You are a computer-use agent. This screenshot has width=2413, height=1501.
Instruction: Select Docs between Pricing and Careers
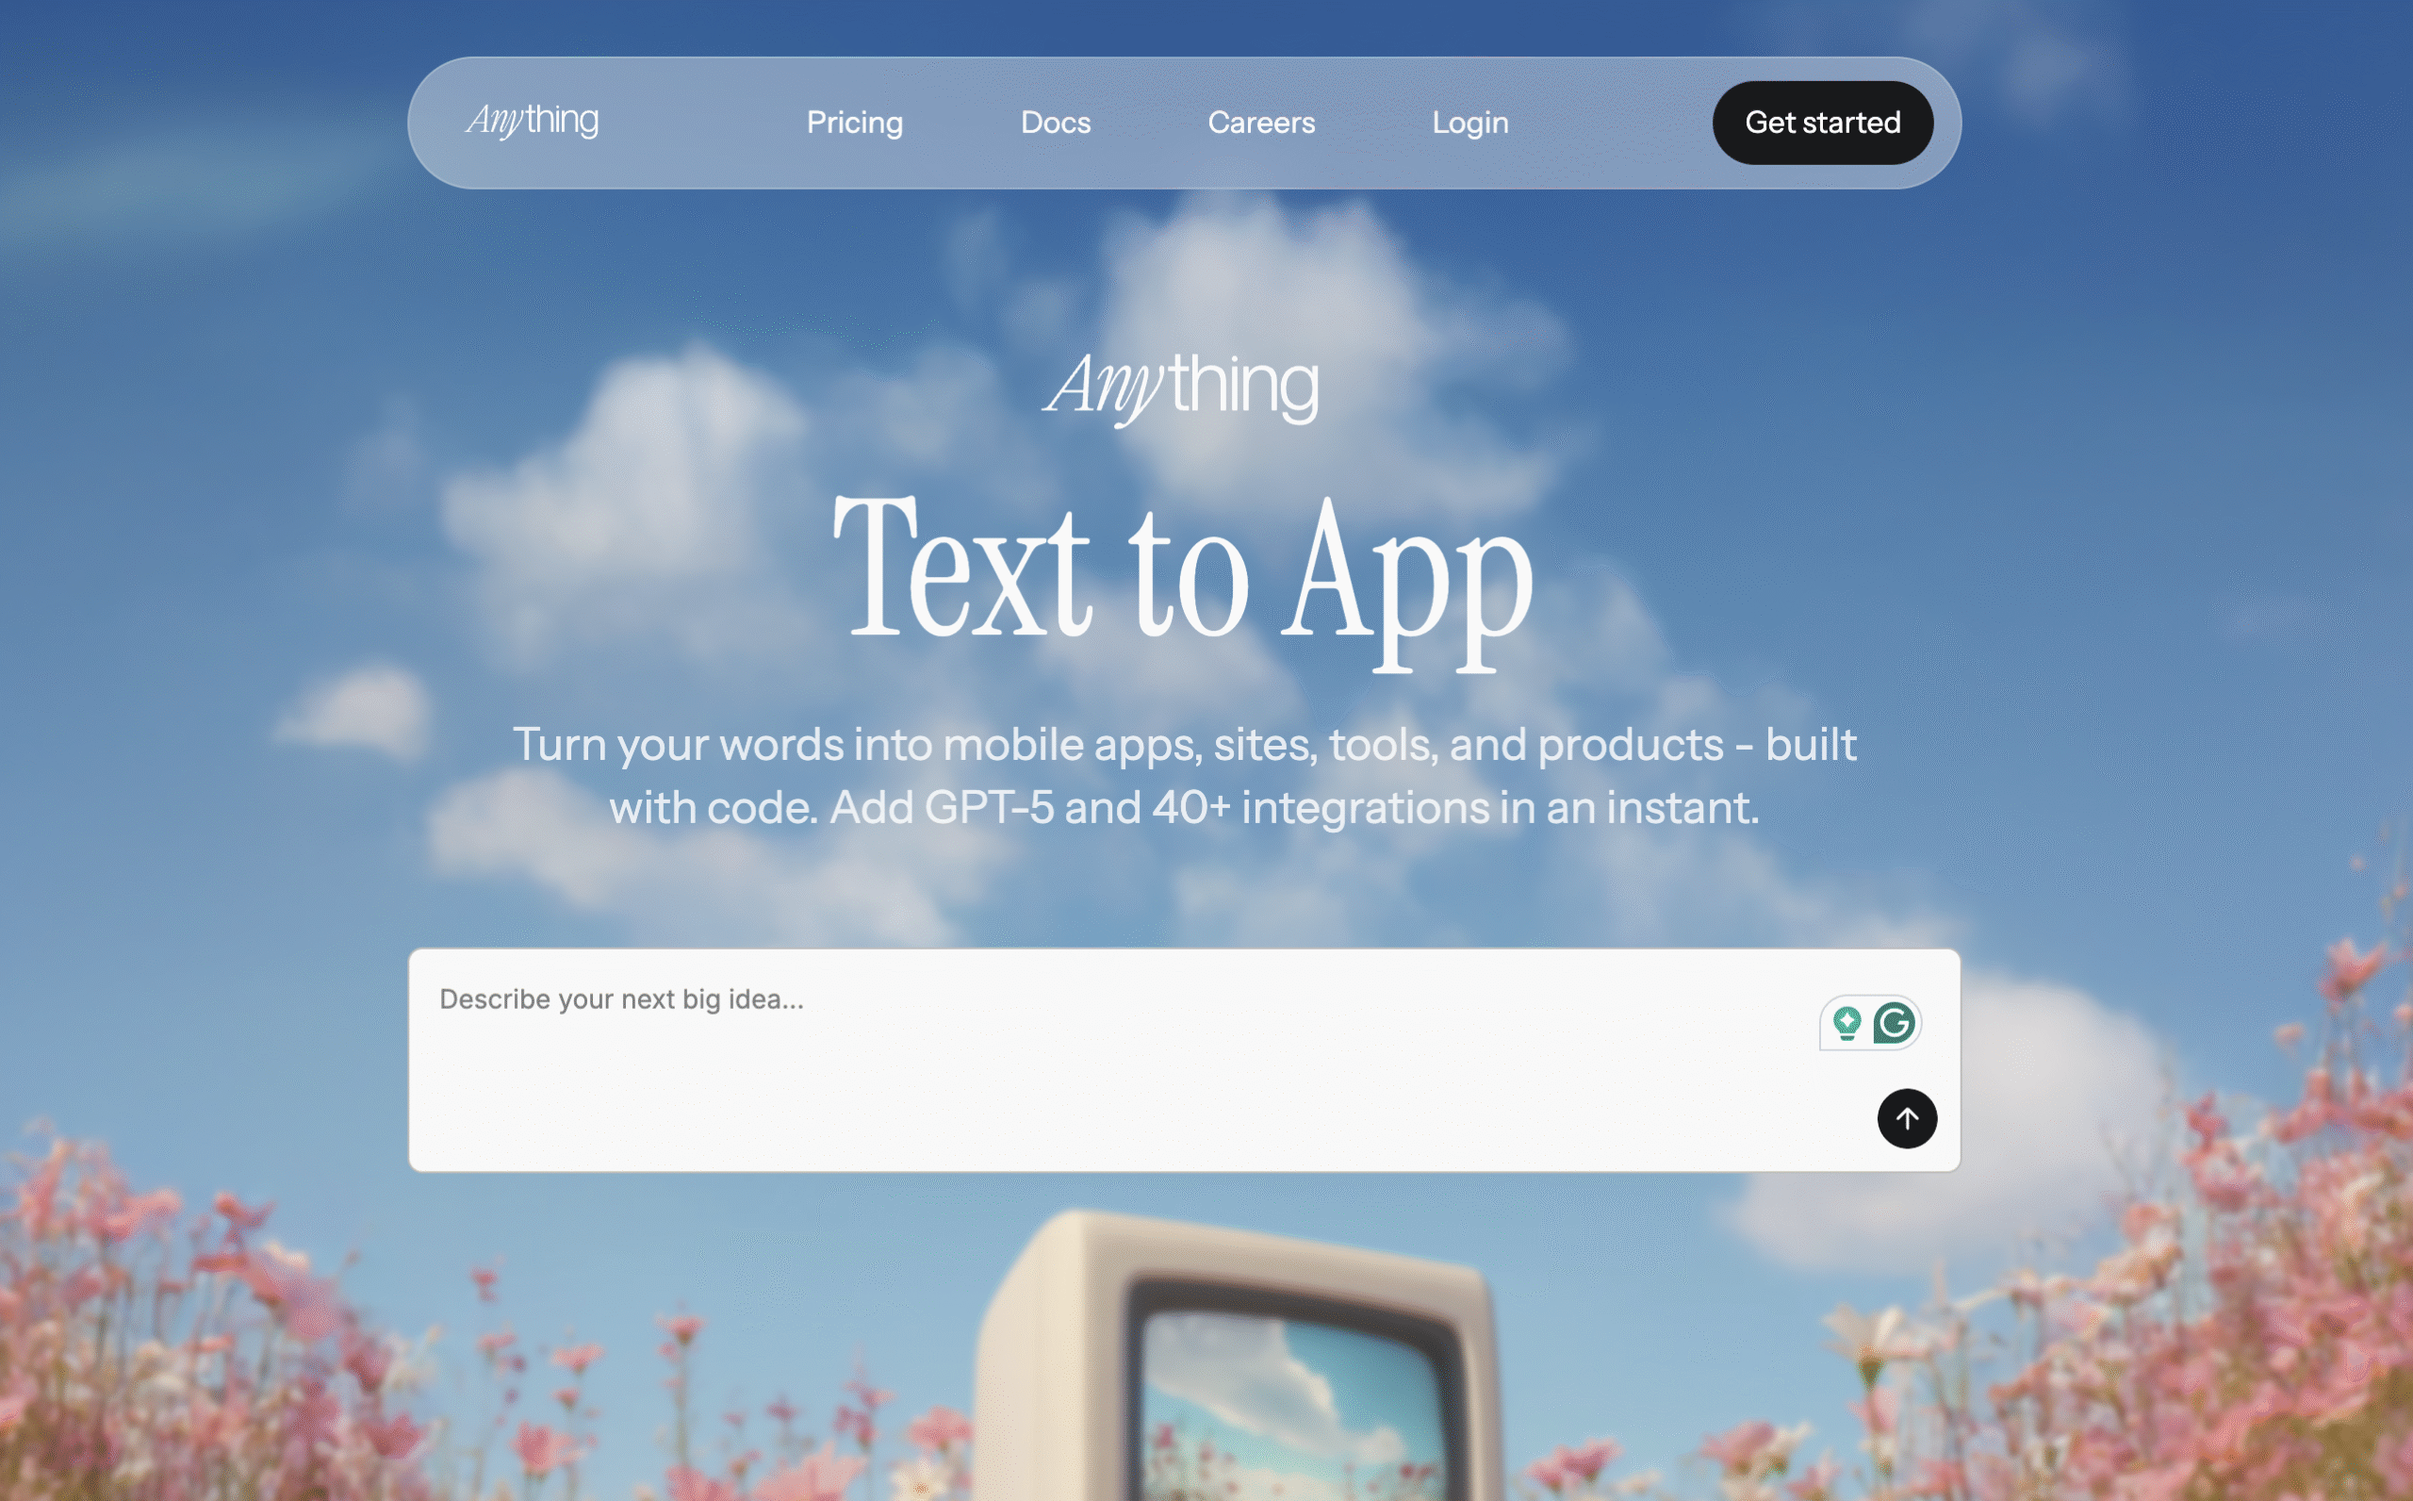tap(1056, 123)
